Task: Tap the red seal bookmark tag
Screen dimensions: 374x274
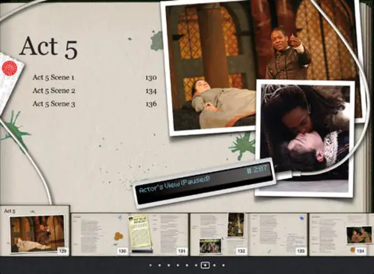Action: pyautogui.click(x=9, y=68)
